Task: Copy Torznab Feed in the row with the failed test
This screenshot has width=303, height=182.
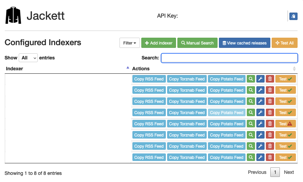Action: [187, 124]
